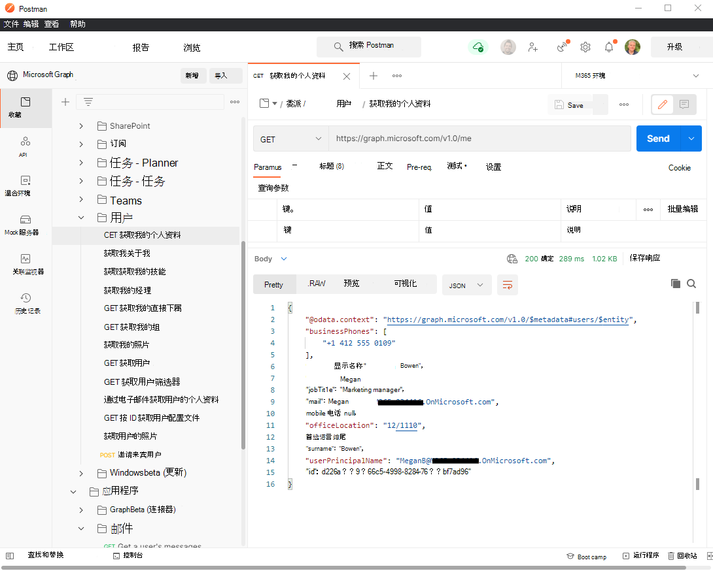Click the filter icon in the collections panel
Viewport: 713px width, 571px height.
[x=88, y=102]
